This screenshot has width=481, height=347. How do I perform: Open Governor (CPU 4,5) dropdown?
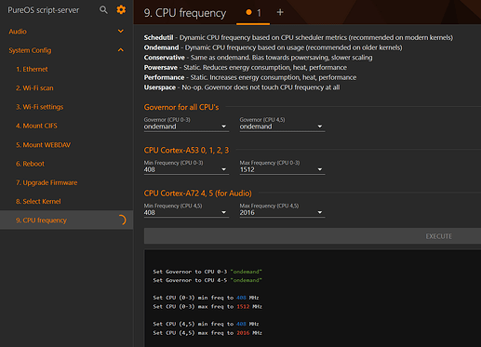pyautogui.click(x=282, y=127)
